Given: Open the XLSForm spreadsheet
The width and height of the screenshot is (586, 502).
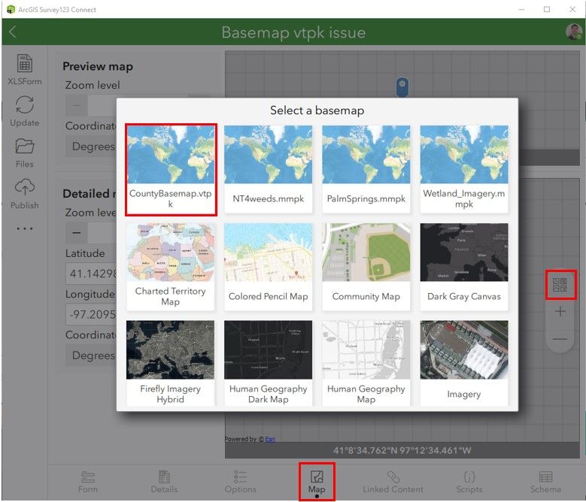Looking at the screenshot, I should click(x=25, y=69).
